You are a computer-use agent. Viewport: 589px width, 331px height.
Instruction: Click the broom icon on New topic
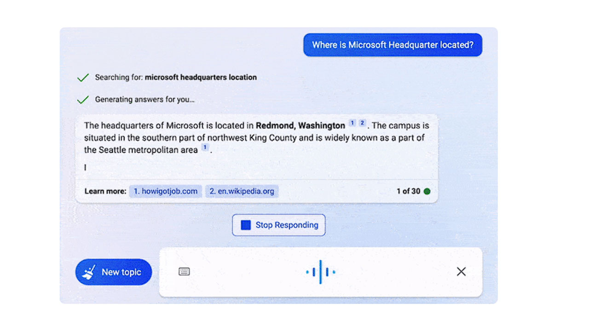coord(89,272)
